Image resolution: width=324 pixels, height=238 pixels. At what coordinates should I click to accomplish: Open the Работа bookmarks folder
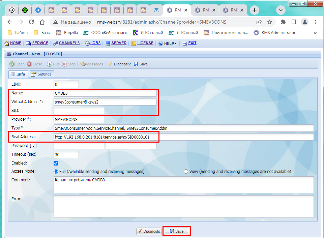[x=18, y=33]
